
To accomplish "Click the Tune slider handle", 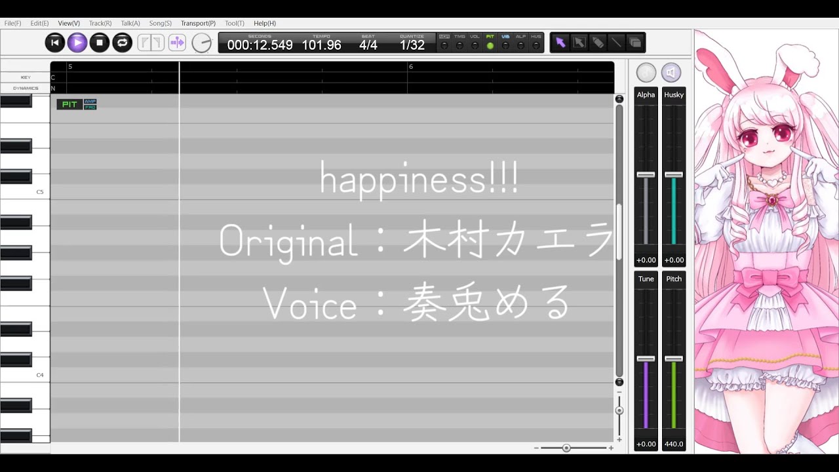I will 646,359.
